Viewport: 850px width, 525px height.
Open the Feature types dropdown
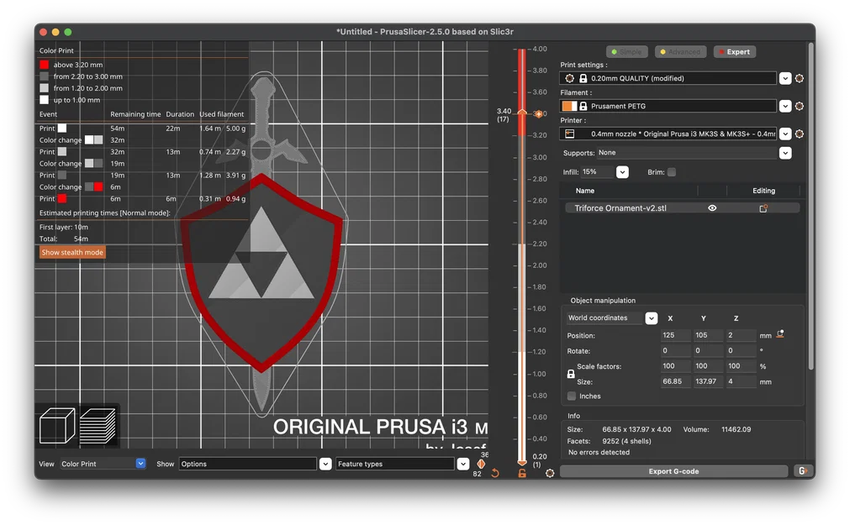(463, 464)
